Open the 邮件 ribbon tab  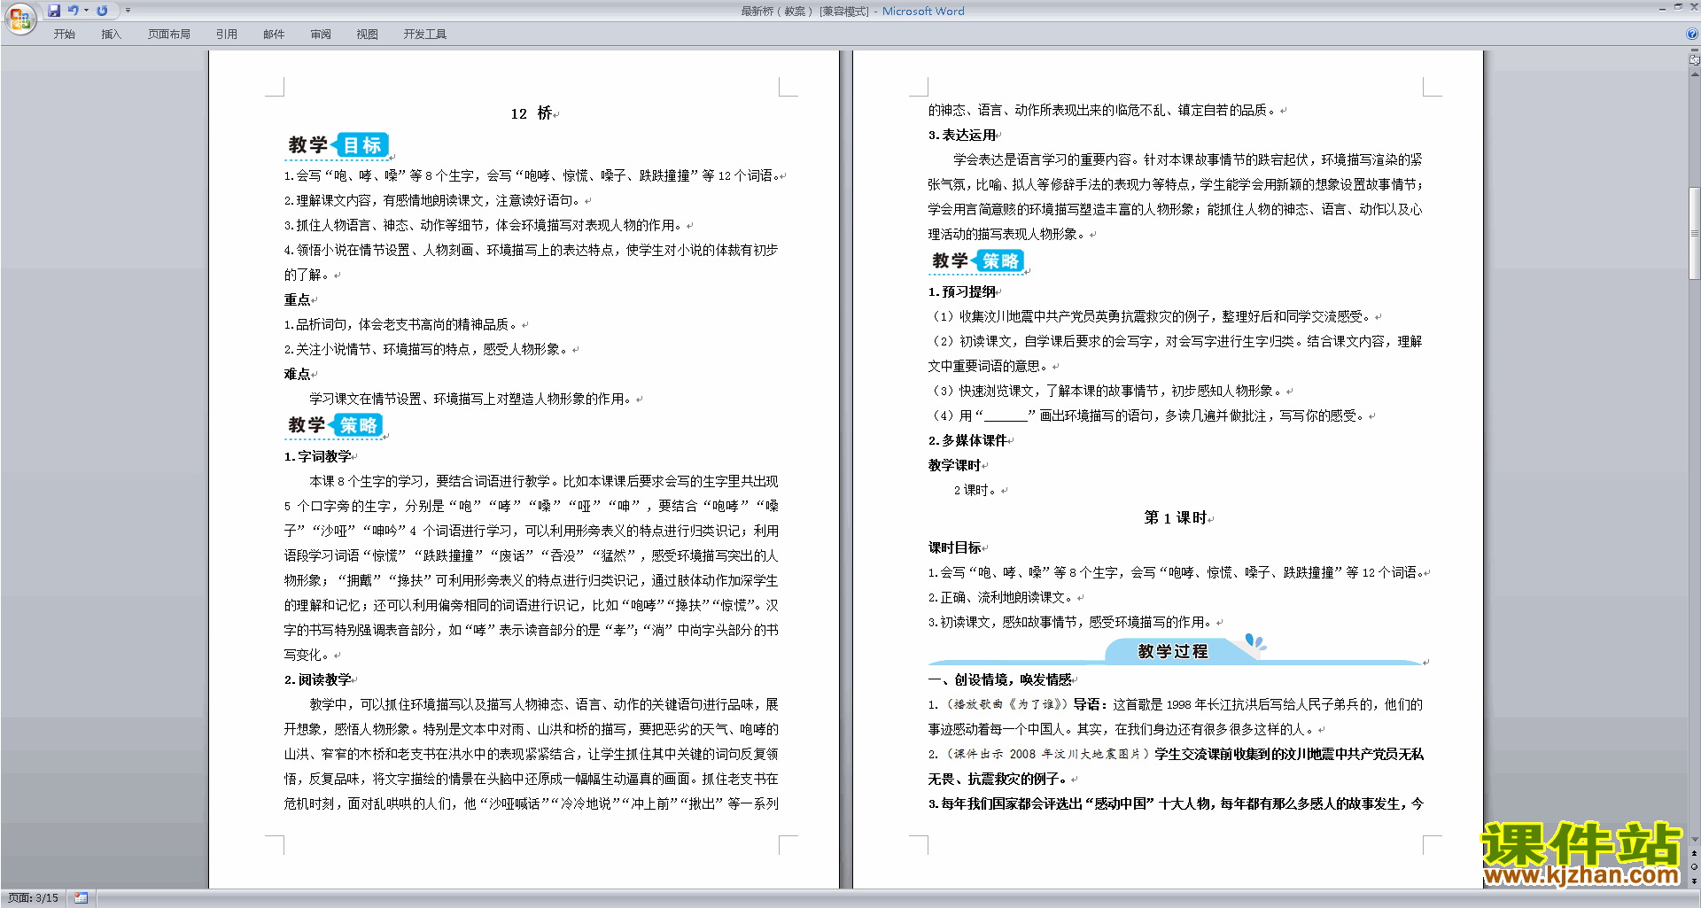274,35
